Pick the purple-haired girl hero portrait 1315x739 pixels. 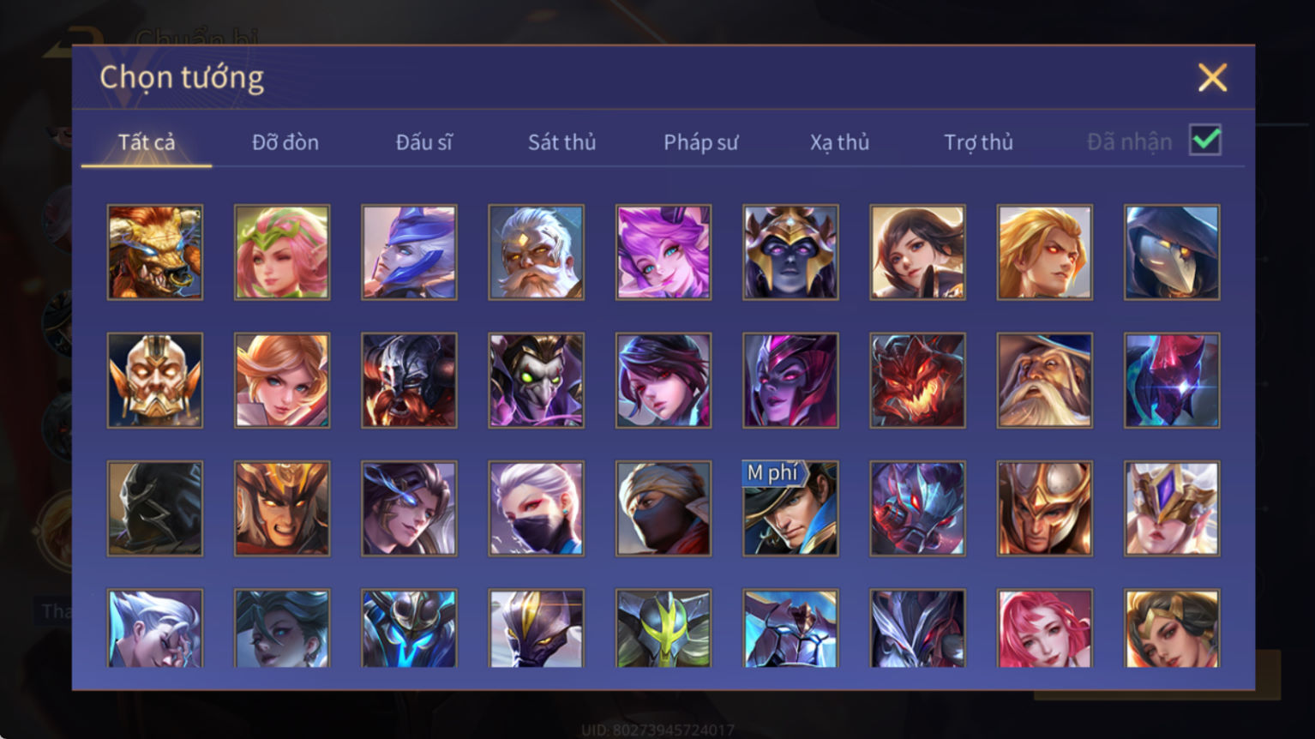point(664,252)
